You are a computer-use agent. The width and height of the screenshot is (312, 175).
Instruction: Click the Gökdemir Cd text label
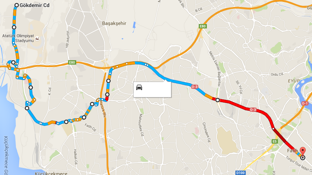tap(35, 6)
